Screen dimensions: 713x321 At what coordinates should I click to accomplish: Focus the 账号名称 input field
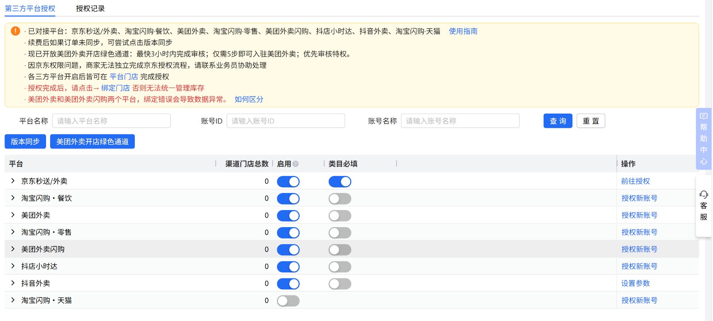460,121
